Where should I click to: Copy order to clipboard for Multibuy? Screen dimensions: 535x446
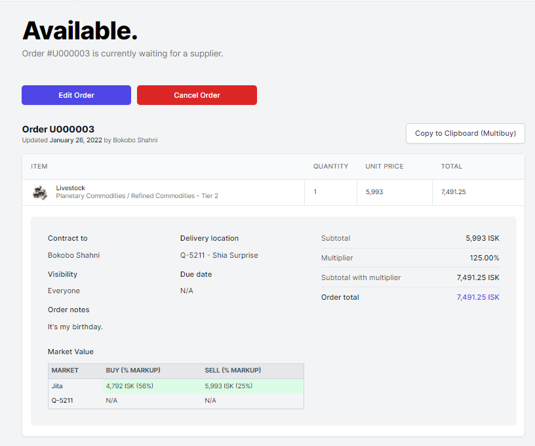click(465, 133)
